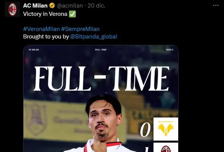This screenshot has height=152, width=224.
Task: Click the SERIE A label in image
Action: [x=169, y=50]
